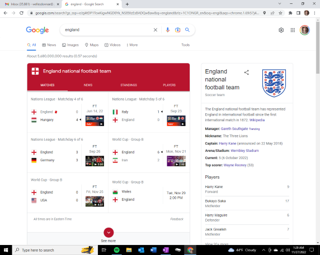Play England vs Iran highlights video
The height and width of the screenshot is (255, 320).
(x=176, y=161)
